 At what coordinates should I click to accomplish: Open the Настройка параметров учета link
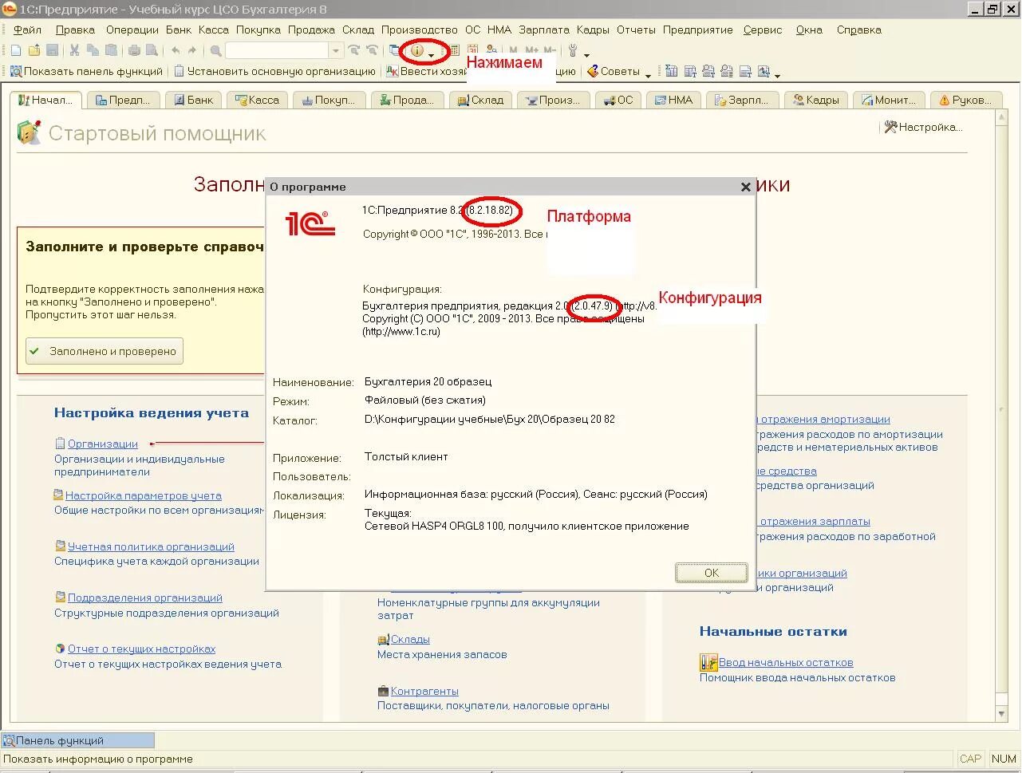click(144, 495)
